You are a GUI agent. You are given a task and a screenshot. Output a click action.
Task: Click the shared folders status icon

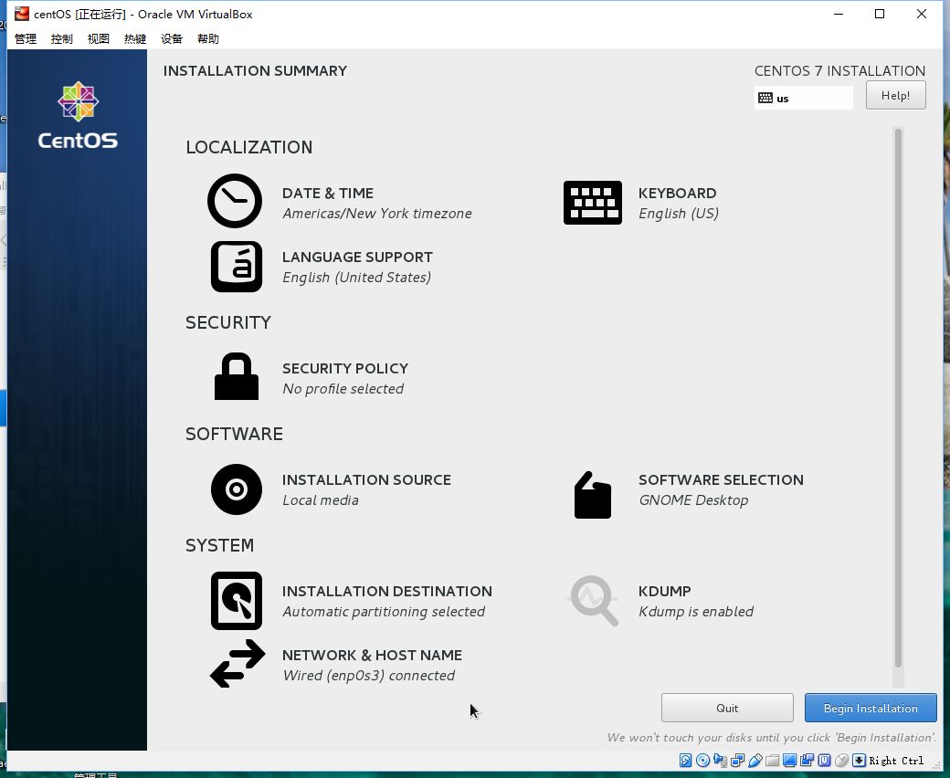[773, 761]
